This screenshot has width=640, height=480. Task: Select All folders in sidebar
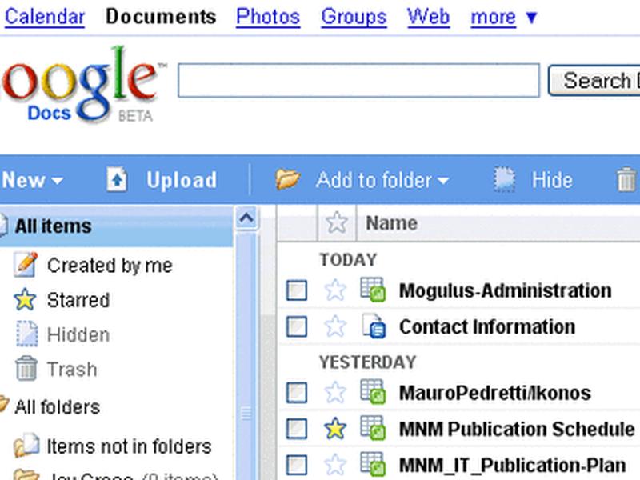(57, 407)
